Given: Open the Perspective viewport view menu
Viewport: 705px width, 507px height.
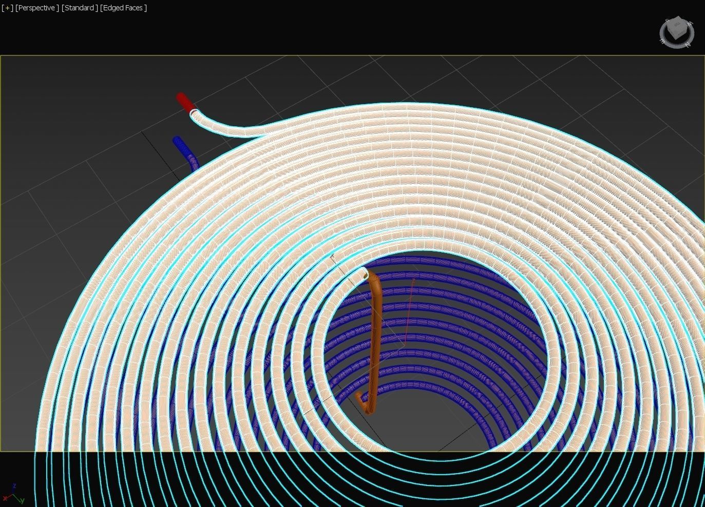Looking at the screenshot, I should pyautogui.click(x=37, y=8).
